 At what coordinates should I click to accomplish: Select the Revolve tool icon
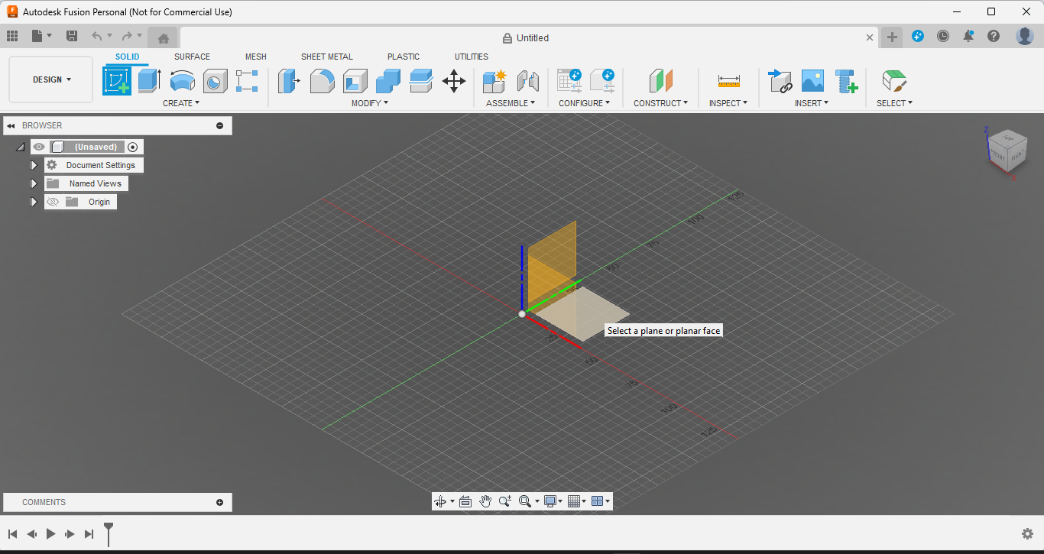click(x=182, y=80)
